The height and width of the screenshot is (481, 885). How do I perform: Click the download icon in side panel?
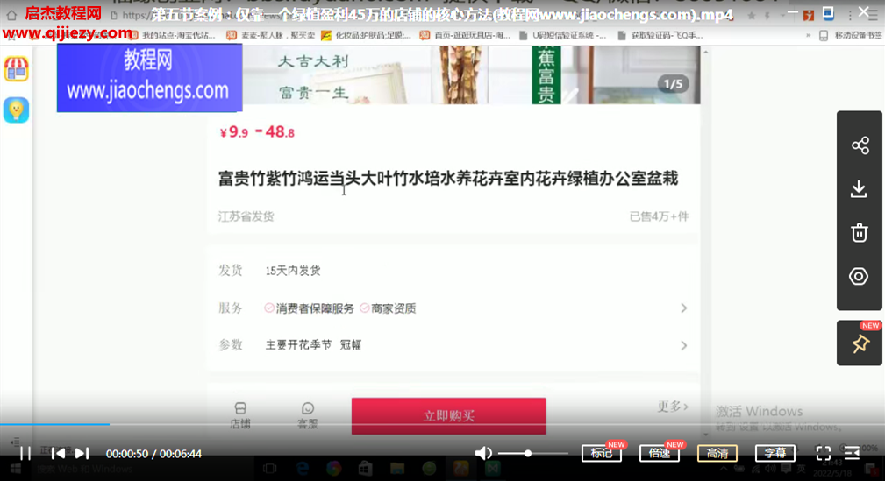click(x=859, y=189)
